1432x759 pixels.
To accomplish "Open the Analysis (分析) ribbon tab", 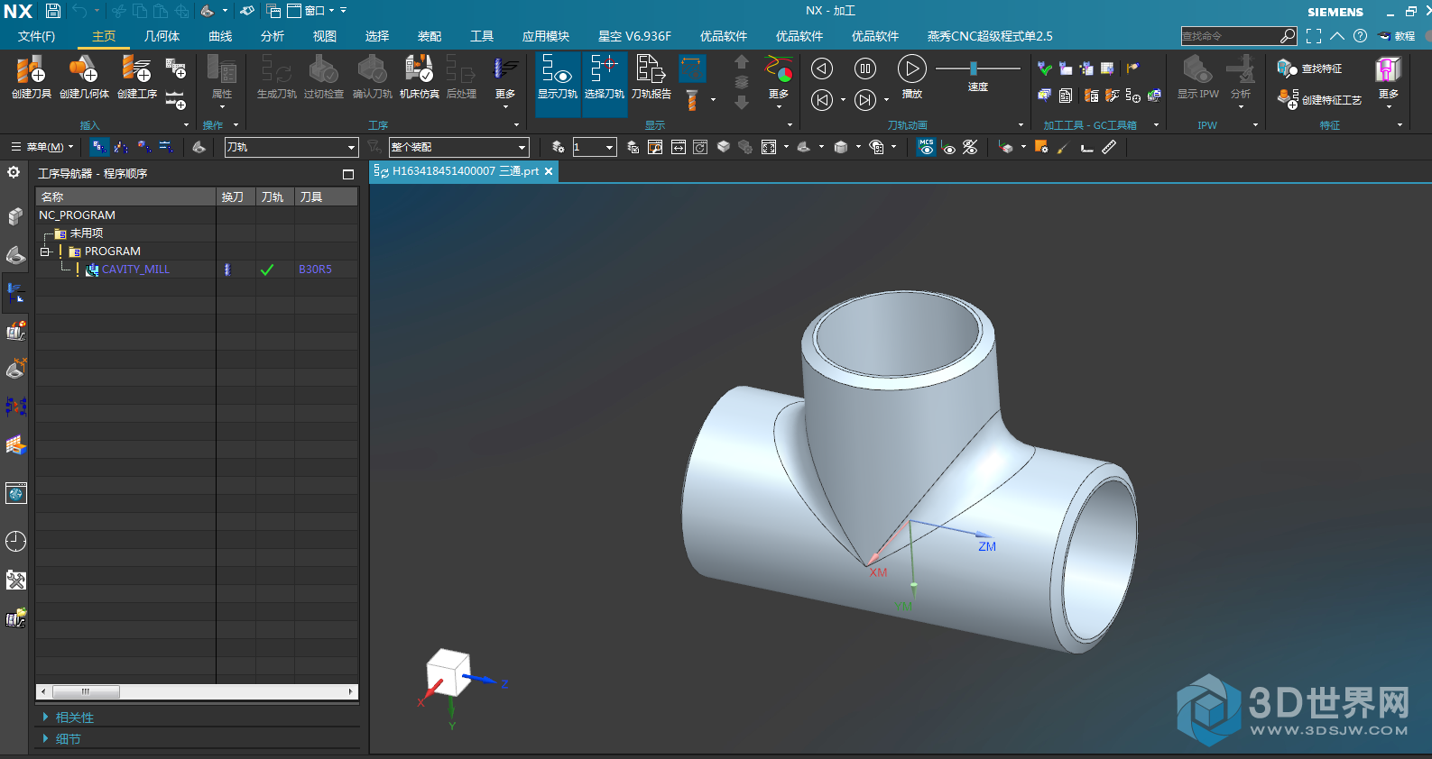I will click(x=273, y=36).
